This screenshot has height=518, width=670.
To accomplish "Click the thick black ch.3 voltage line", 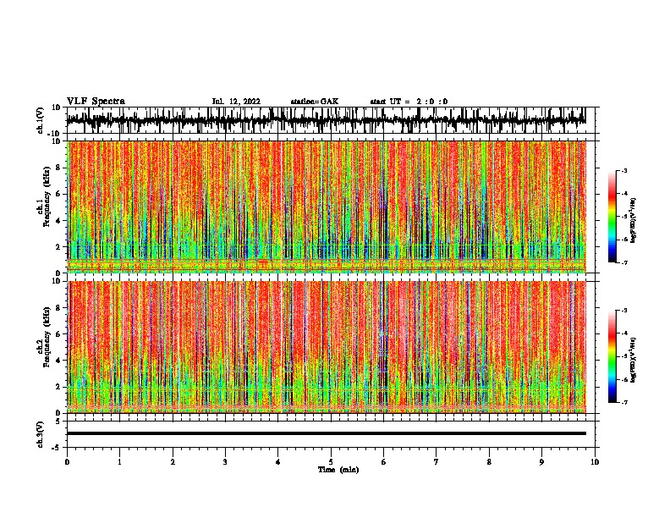I will pos(327,433).
